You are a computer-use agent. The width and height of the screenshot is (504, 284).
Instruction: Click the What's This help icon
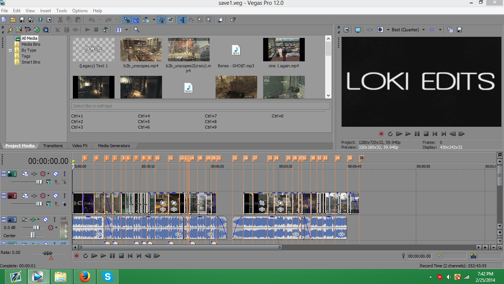click(233, 20)
